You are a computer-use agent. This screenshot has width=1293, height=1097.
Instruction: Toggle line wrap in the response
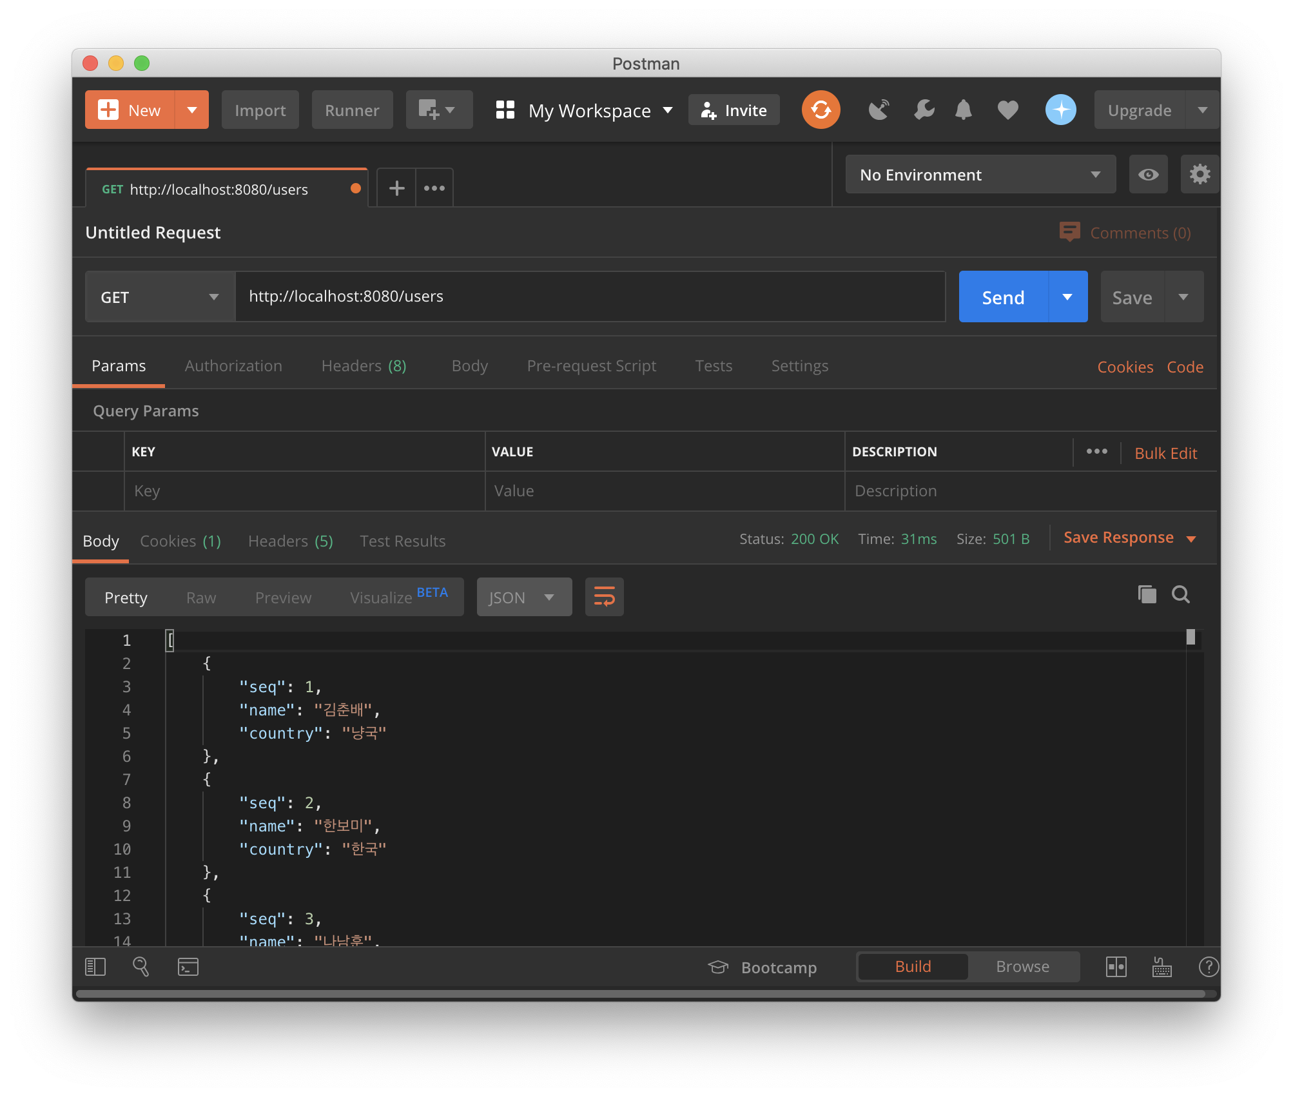point(604,597)
